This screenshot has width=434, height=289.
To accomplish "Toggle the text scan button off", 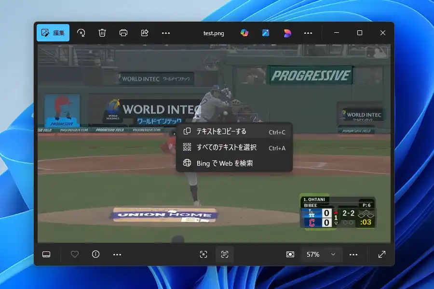I will [x=225, y=254].
